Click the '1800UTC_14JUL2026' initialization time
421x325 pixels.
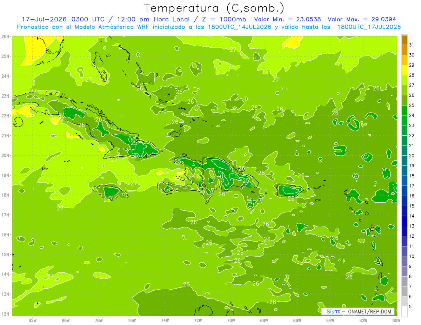click(x=239, y=27)
